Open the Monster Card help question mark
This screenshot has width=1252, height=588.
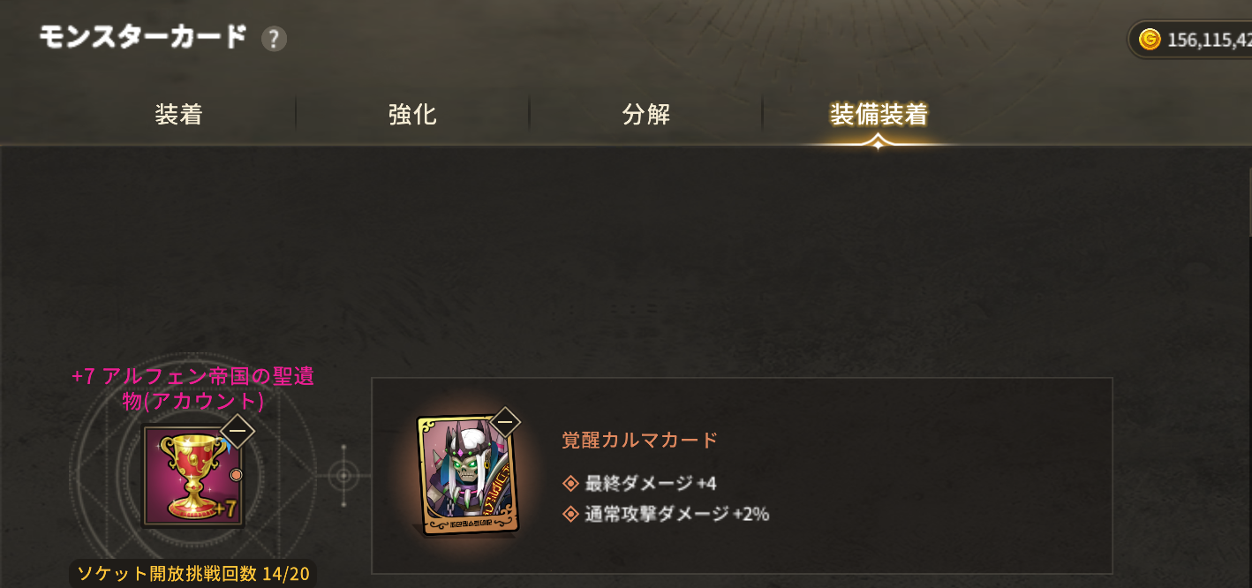coord(274,39)
